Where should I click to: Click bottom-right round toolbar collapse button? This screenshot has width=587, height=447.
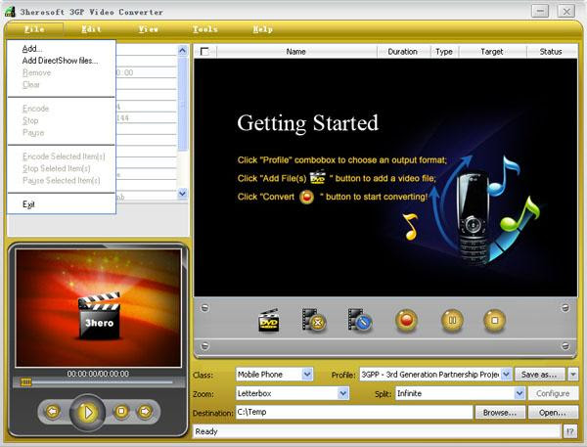click(x=565, y=346)
